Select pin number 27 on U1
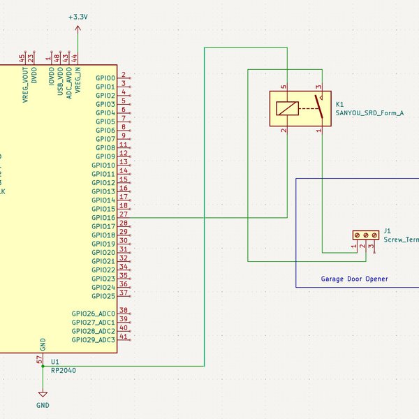The image size is (419, 419). tap(124, 214)
